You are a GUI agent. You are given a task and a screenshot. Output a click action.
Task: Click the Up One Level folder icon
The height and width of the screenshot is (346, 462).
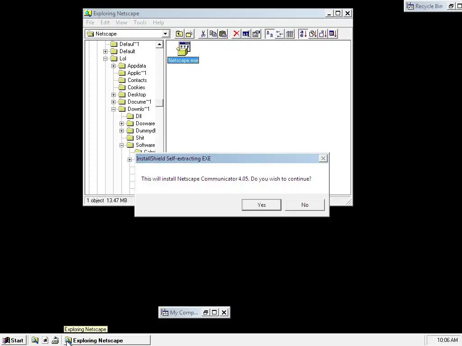(179, 34)
